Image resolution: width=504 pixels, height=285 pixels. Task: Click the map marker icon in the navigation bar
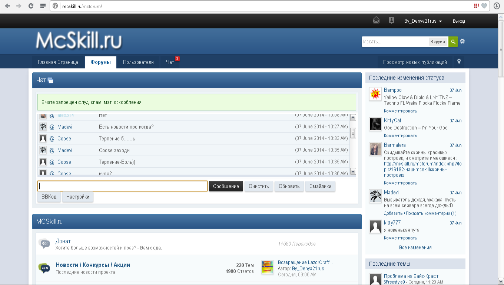point(459,62)
